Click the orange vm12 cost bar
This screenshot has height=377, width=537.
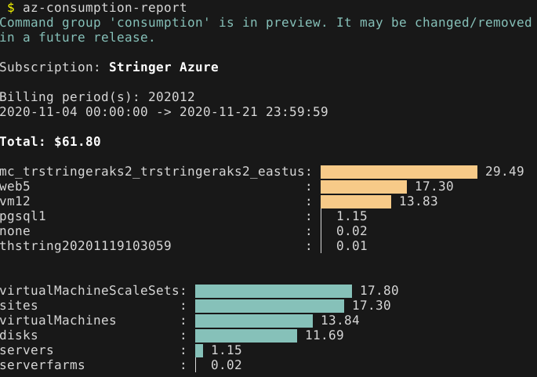[356, 202]
